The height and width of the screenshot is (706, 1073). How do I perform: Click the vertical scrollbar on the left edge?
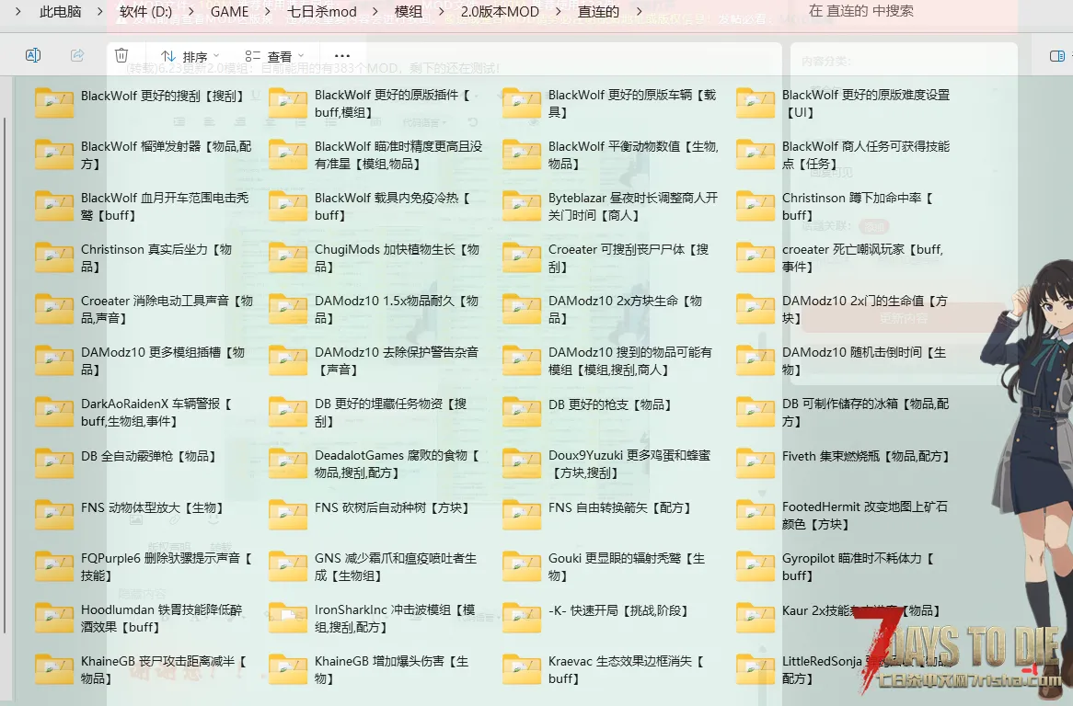[x=5, y=376]
